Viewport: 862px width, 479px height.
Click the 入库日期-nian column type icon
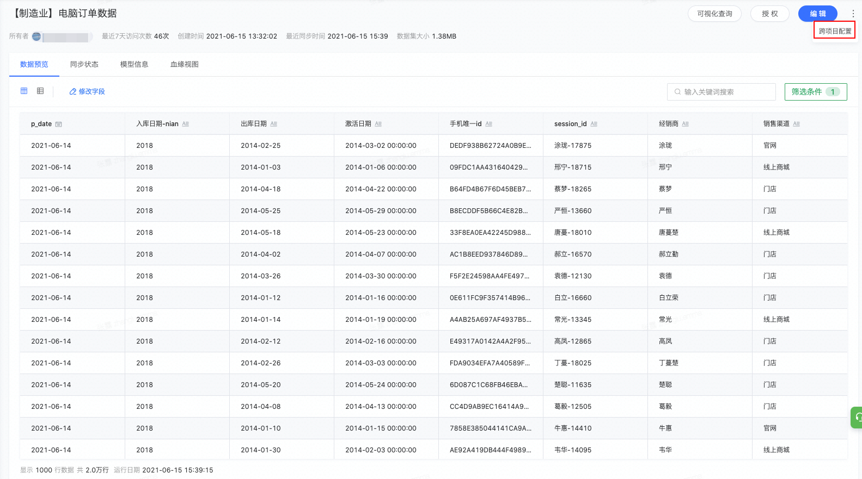click(x=186, y=124)
